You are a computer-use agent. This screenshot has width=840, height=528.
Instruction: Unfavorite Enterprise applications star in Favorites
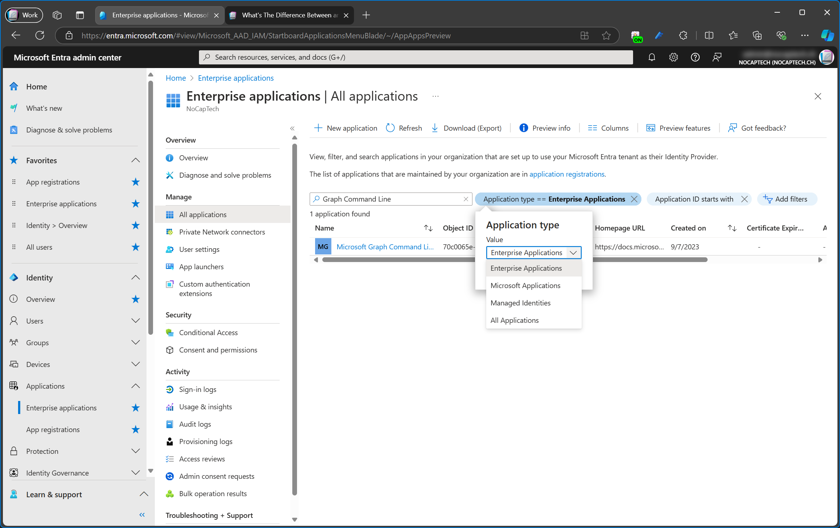pos(136,204)
